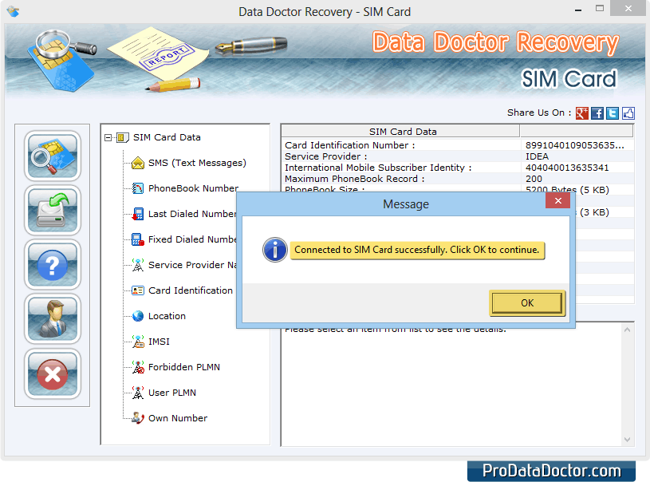
Task: Click the Maximum PhoneBook Record value 200
Action: point(534,179)
